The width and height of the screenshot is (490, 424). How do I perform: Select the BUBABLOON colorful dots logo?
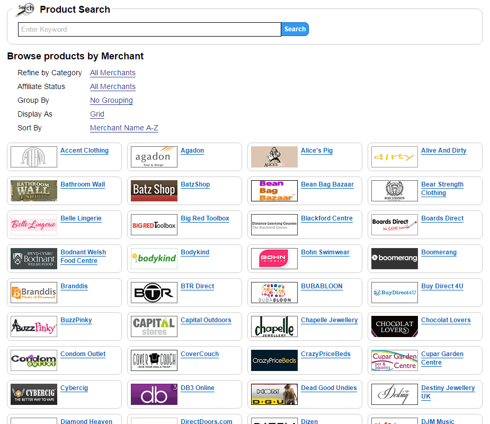point(274,293)
